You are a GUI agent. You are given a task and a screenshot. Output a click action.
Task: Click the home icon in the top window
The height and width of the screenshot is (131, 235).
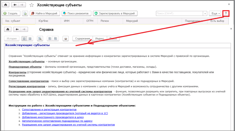(6, 5)
